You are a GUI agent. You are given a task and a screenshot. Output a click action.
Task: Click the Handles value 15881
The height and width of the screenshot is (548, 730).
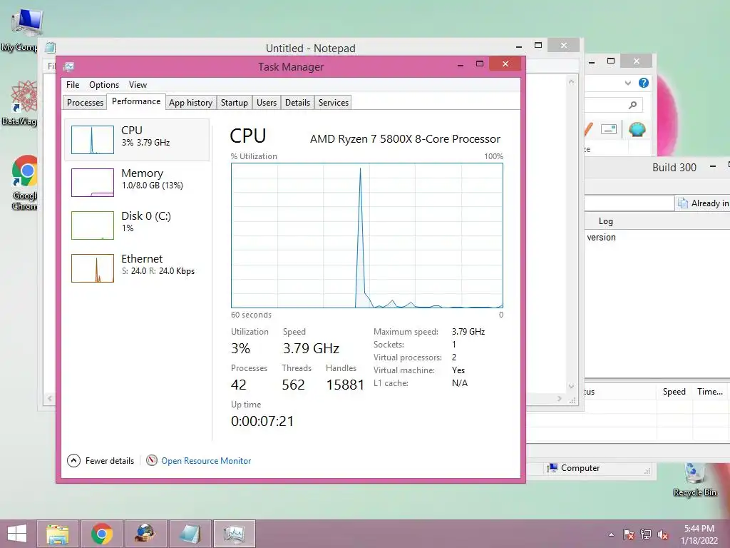pyautogui.click(x=345, y=385)
